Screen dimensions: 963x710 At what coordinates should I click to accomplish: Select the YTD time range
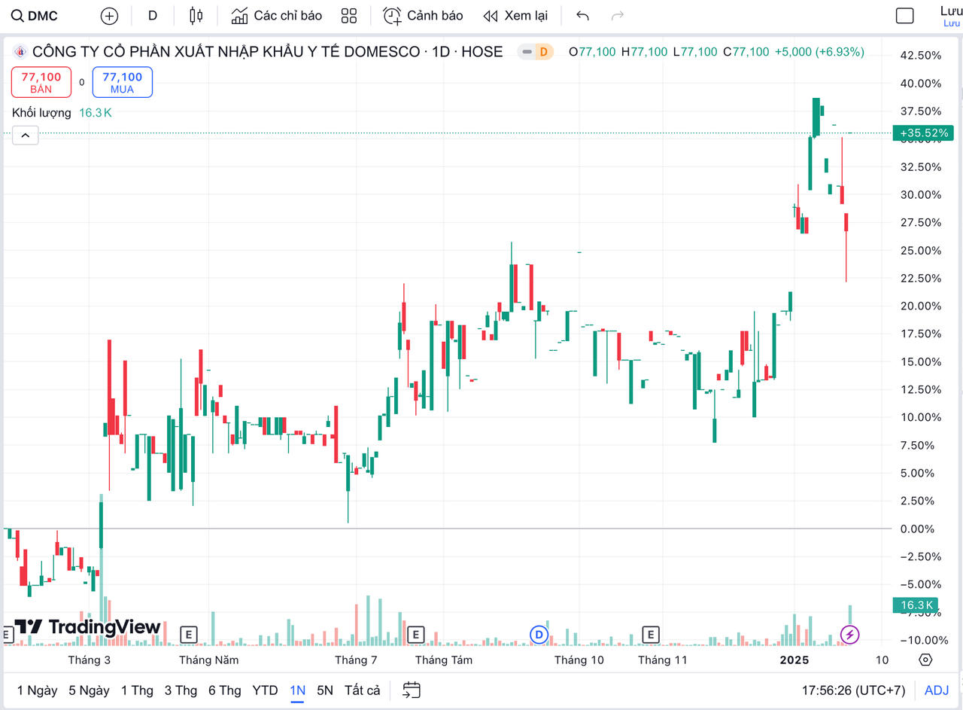[265, 690]
